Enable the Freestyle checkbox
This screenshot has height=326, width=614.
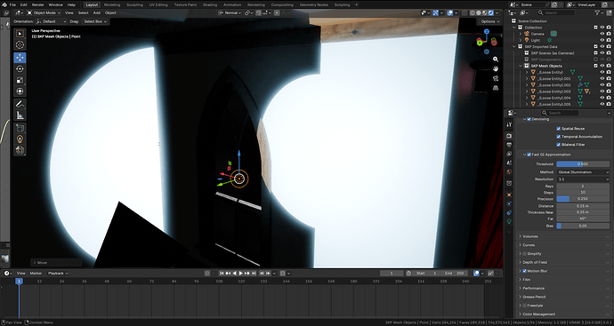(x=524, y=306)
